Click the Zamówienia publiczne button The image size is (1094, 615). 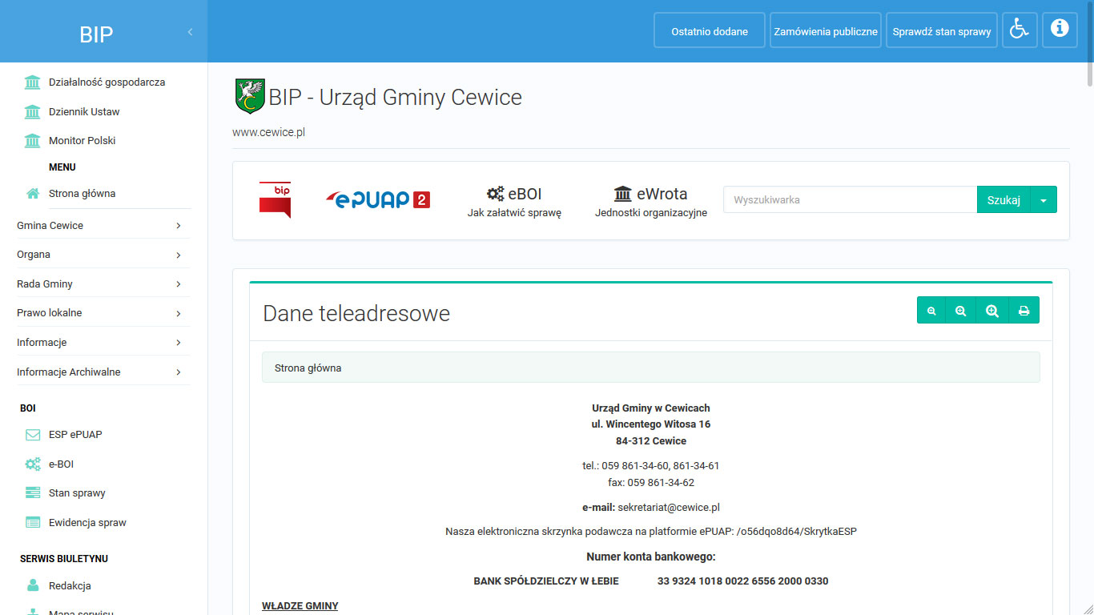[825, 31]
